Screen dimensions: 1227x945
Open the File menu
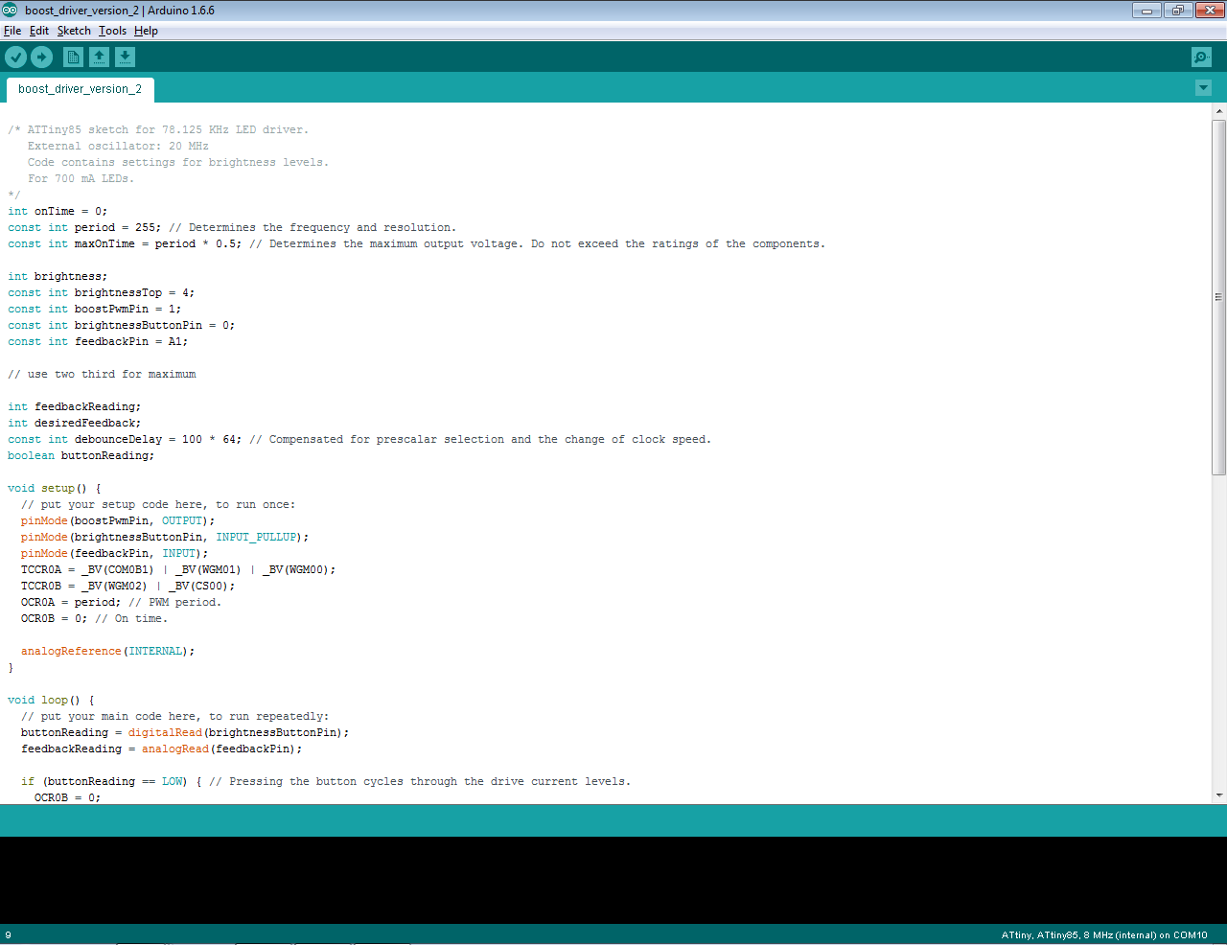(x=12, y=31)
